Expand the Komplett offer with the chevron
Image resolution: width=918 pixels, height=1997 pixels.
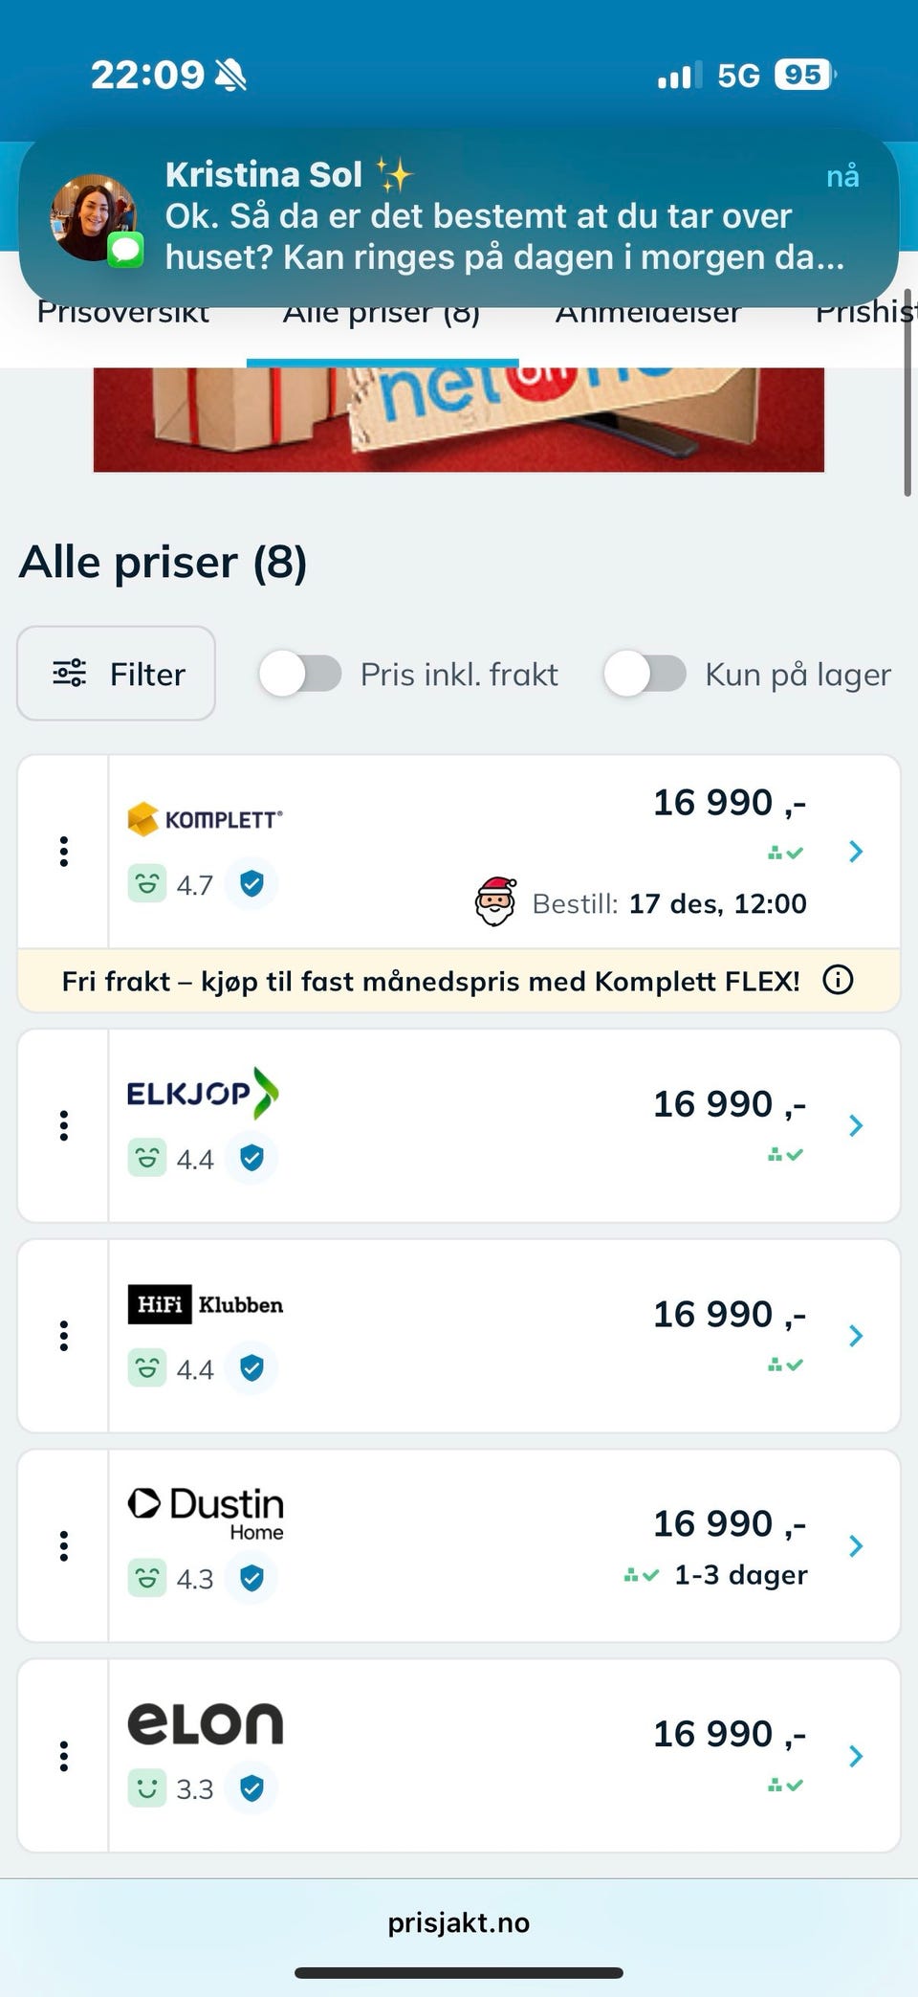pyautogui.click(x=856, y=851)
